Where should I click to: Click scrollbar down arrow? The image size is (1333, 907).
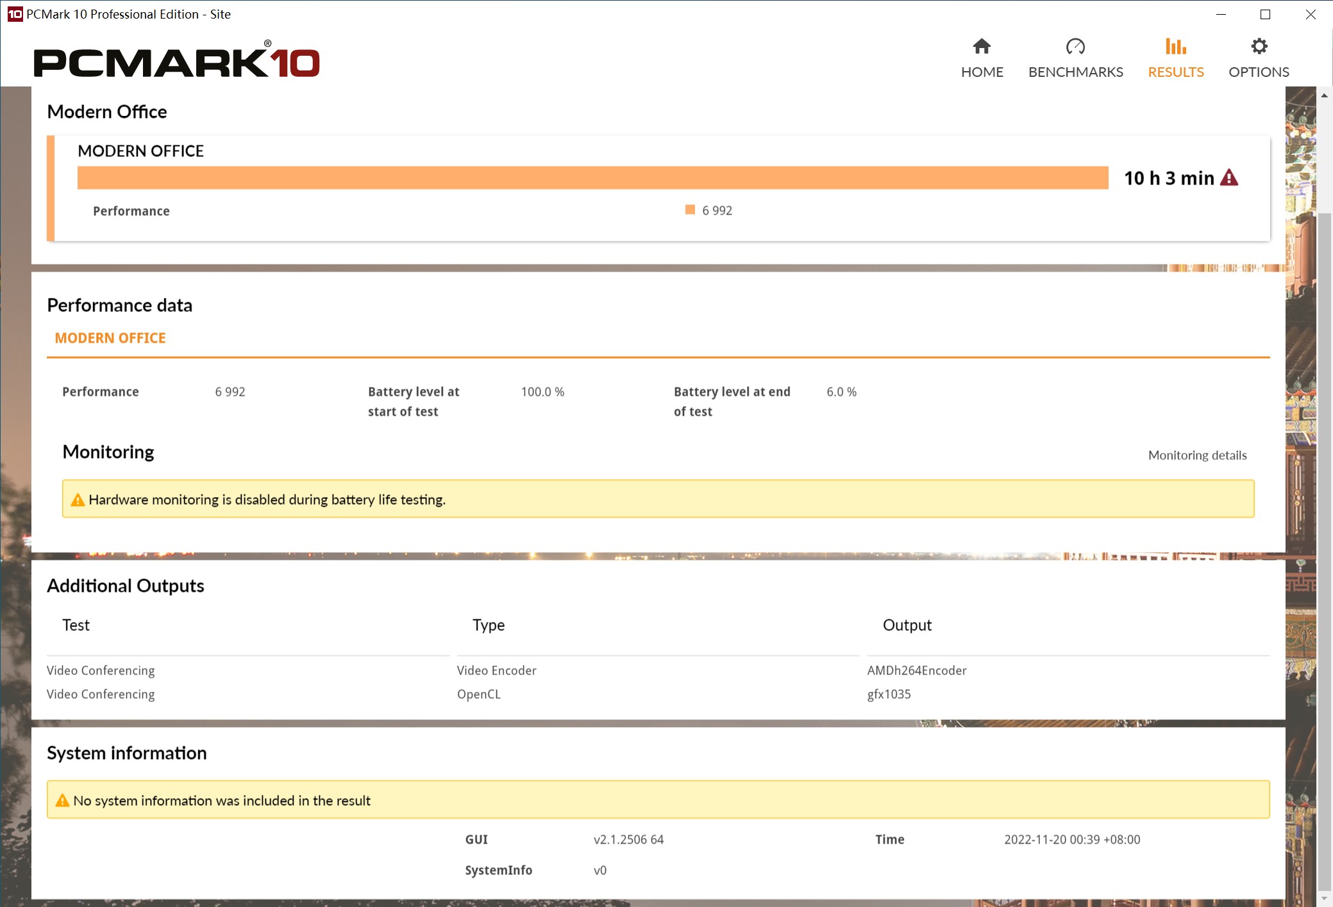[x=1324, y=898]
